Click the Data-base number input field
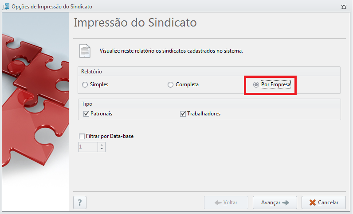353x214 pixels. (x=88, y=147)
